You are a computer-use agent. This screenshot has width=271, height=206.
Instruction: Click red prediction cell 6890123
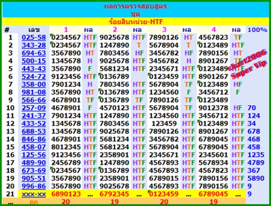[x=66, y=194]
